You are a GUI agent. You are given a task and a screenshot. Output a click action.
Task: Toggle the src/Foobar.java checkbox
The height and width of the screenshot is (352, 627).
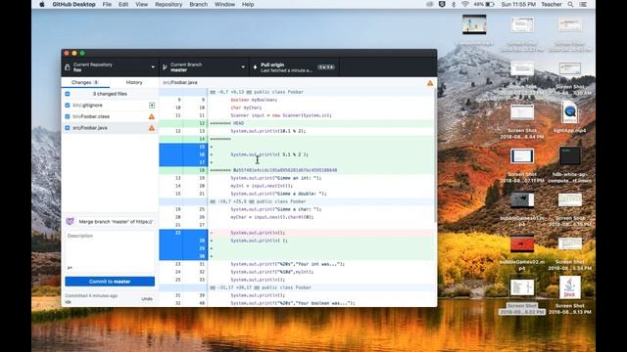point(68,128)
